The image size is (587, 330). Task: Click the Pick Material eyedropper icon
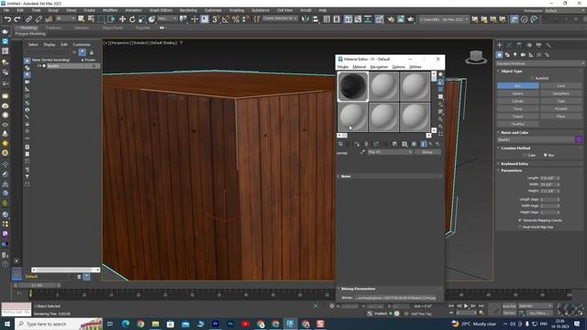click(362, 152)
